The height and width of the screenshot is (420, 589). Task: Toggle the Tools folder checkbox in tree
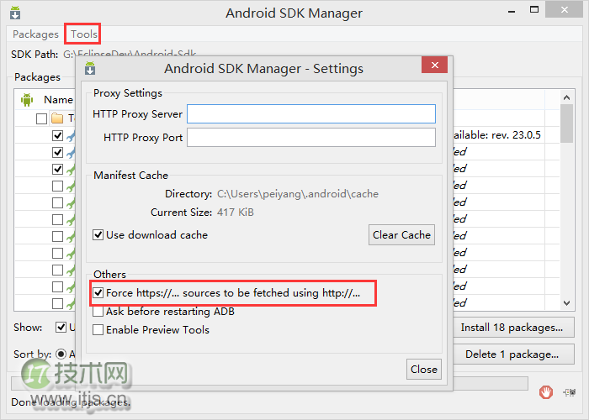(41, 119)
